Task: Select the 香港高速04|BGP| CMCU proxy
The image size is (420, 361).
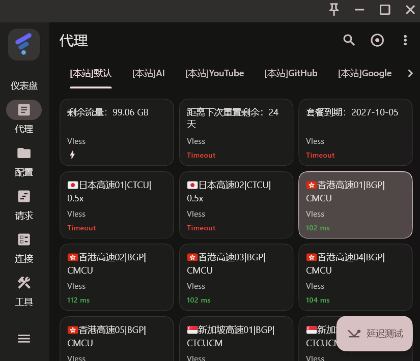Action: pyautogui.click(x=355, y=277)
